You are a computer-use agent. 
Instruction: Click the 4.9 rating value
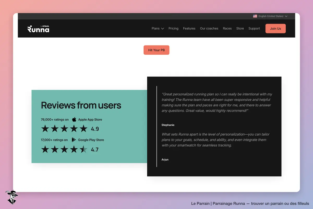(x=95, y=129)
